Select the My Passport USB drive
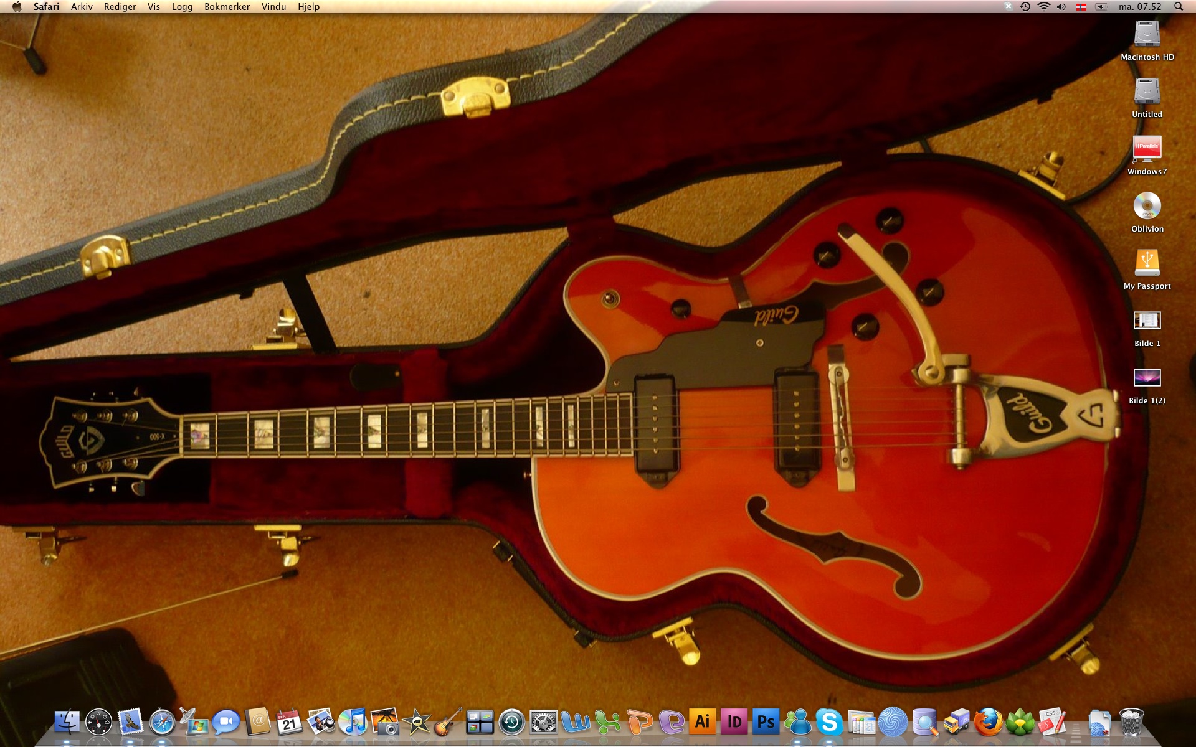This screenshot has height=747, width=1196. click(1147, 270)
